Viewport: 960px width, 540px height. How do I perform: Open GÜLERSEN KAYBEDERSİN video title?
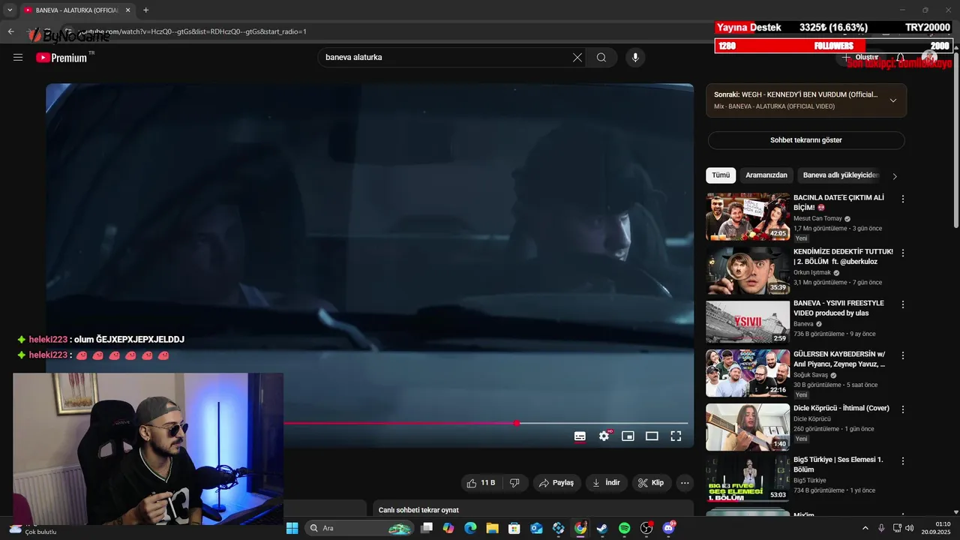pos(839,359)
